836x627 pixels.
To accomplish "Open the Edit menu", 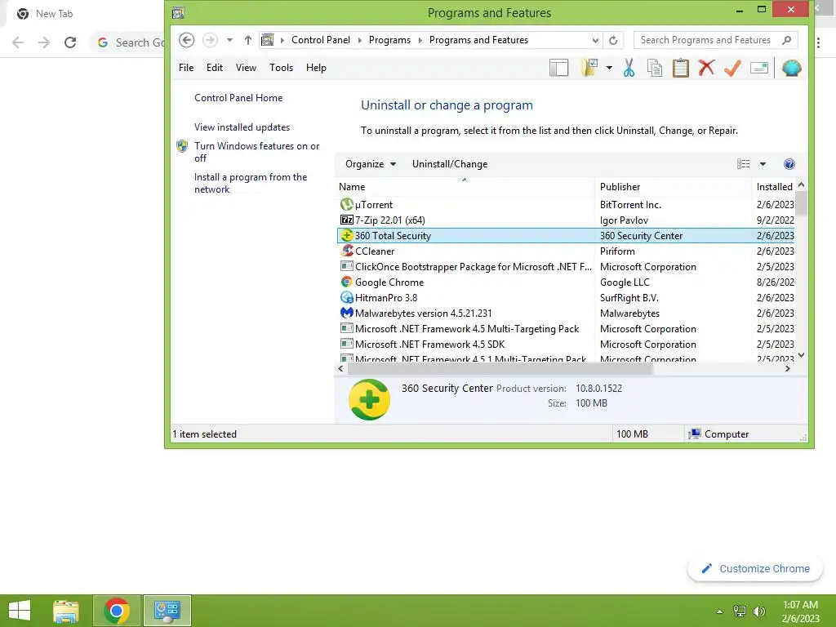I will pyautogui.click(x=215, y=68).
